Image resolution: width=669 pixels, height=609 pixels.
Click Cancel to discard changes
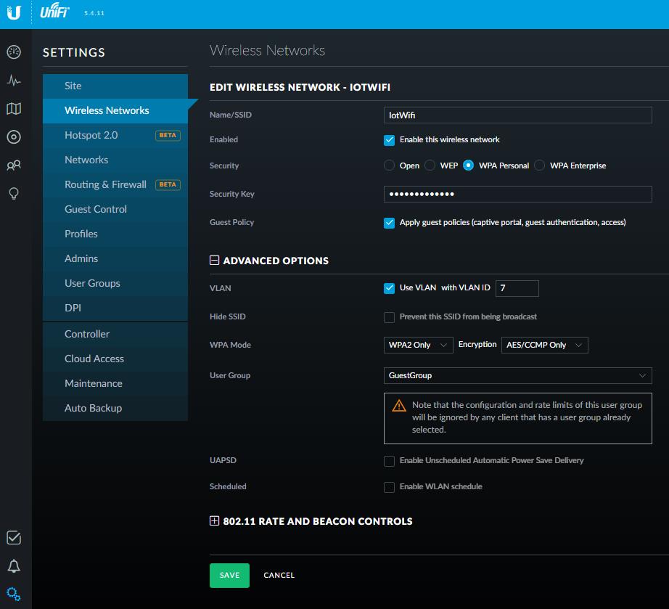pyautogui.click(x=279, y=575)
